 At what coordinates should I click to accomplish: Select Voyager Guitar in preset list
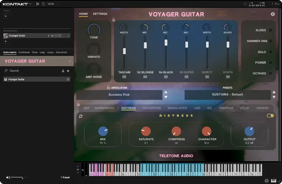tap(37, 79)
